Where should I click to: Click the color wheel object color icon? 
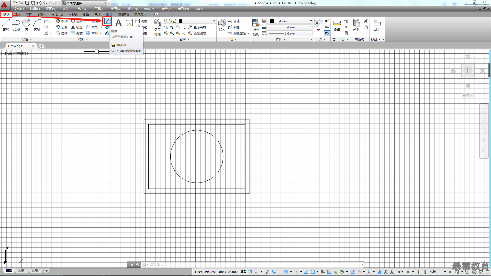[264, 21]
